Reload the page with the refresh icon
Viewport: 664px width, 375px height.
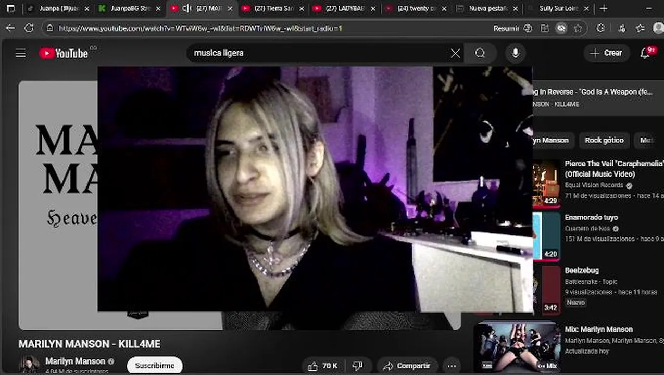point(29,28)
